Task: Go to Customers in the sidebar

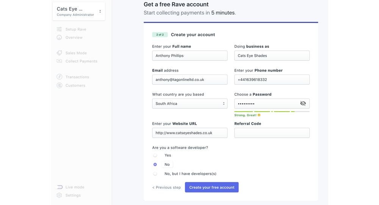Action: click(75, 85)
